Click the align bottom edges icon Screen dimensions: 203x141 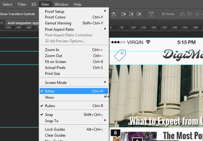click(x=114, y=14)
